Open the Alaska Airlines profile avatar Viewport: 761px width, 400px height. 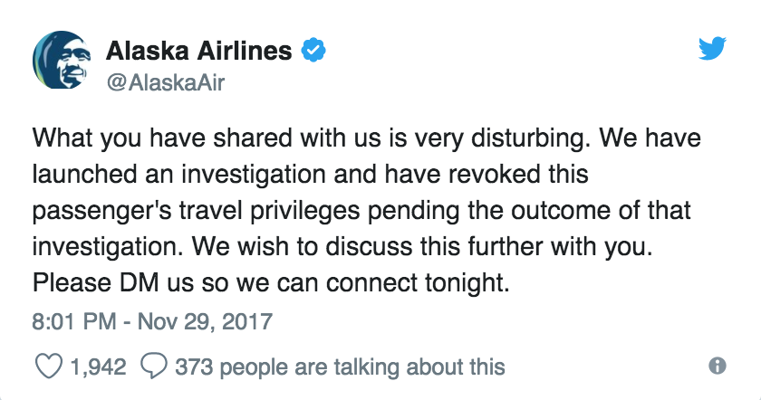[62, 60]
